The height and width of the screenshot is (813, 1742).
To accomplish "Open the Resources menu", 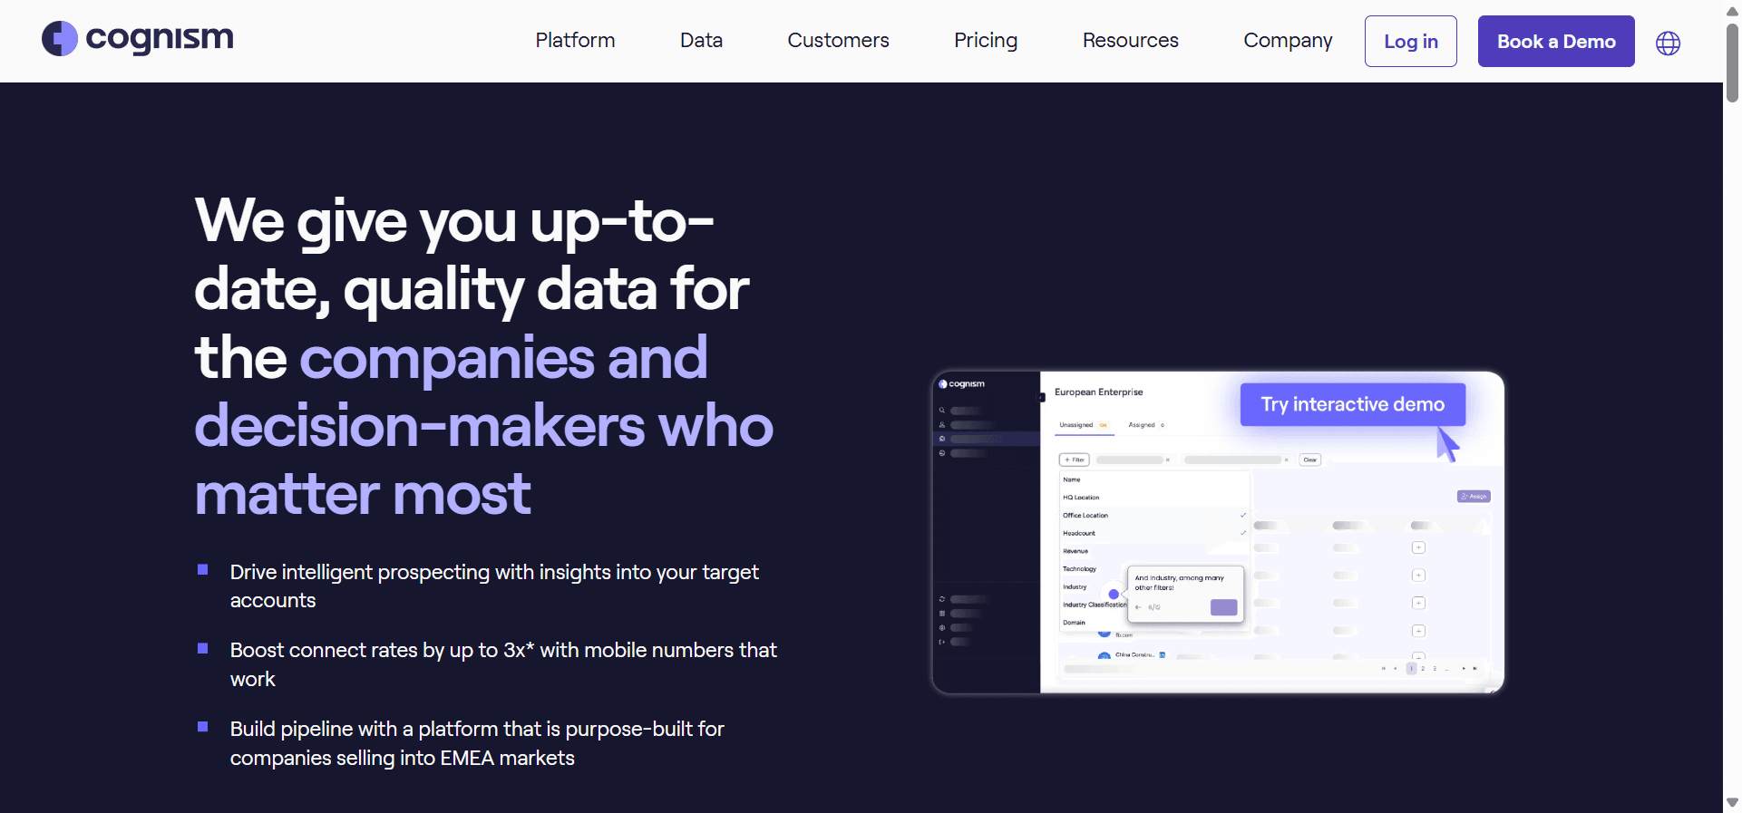I will coord(1130,41).
